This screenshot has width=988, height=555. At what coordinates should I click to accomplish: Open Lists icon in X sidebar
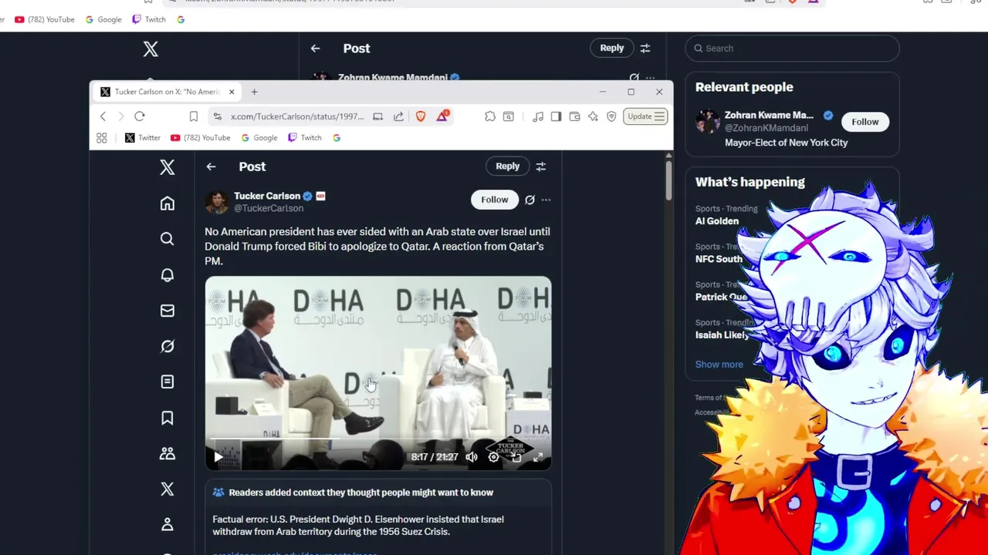pyautogui.click(x=167, y=382)
